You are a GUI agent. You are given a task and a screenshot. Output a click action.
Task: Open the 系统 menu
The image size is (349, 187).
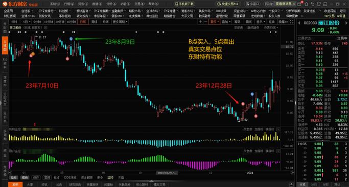point(55,4)
